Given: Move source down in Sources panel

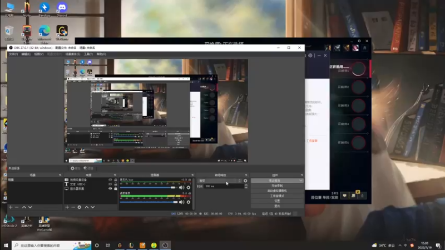Looking at the screenshot, I should click(93, 207).
